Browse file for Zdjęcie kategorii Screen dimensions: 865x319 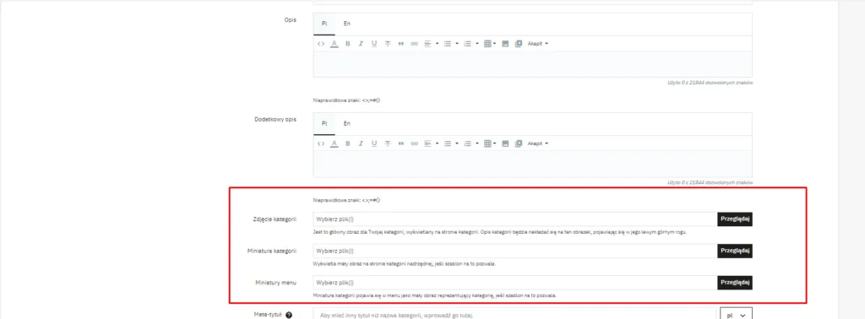click(735, 219)
